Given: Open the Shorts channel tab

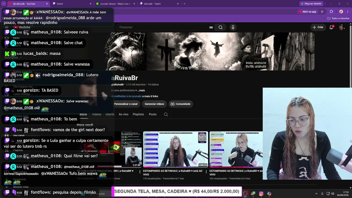Looking at the screenshot, I should [x=110, y=114].
